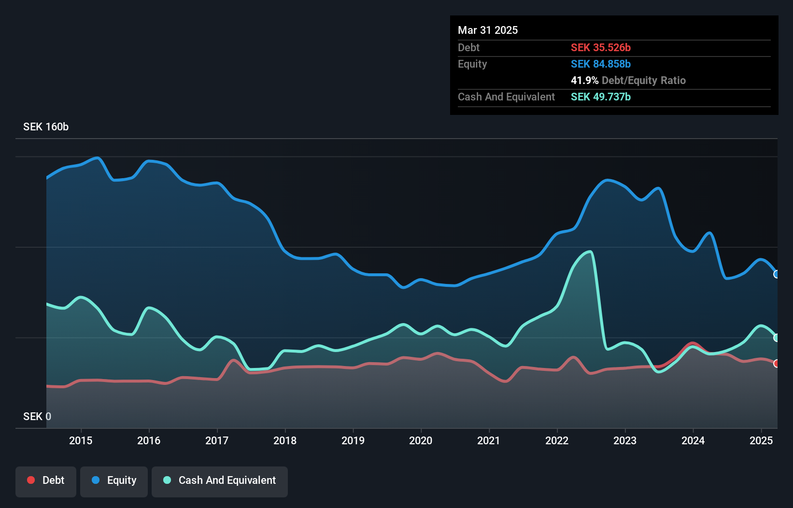The image size is (793, 508).
Task: Click the SEK 49.737b Cash value in tooltip
Action: (601, 97)
